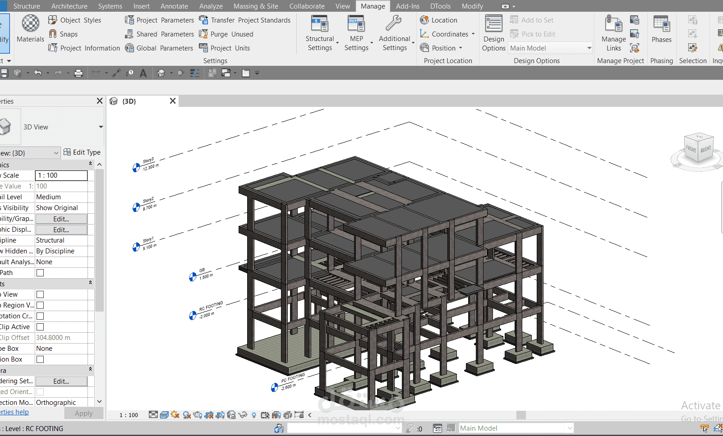The height and width of the screenshot is (436, 723).
Task: Click the ViewCube in the 3D view
Action: point(698,150)
